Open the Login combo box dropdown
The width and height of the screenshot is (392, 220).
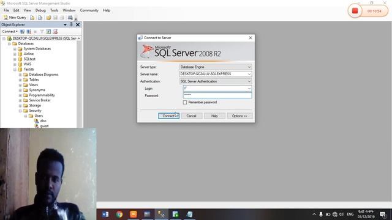coord(249,88)
